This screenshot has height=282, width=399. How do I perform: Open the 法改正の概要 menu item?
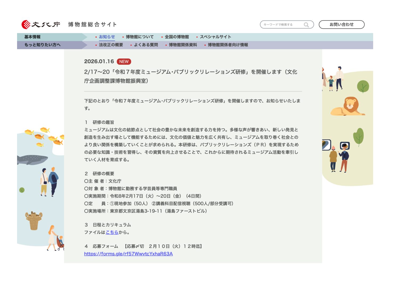click(111, 45)
